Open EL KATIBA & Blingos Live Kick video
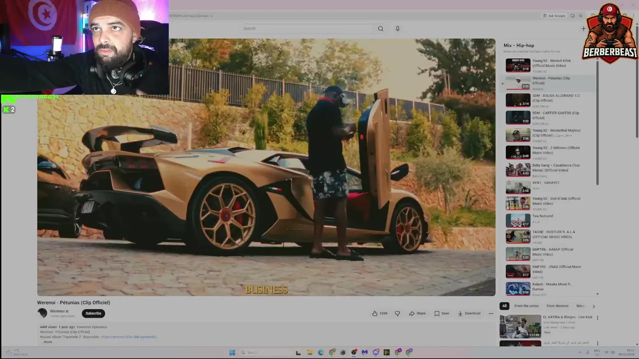639x359 pixels. (546, 326)
